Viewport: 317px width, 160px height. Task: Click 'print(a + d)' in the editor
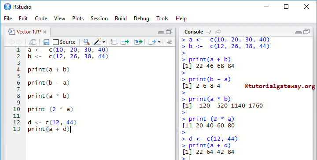tap(49, 129)
